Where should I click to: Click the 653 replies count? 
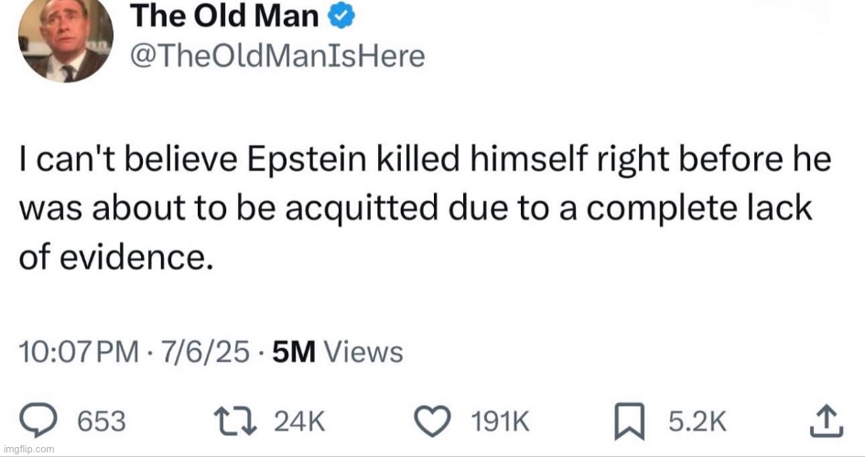coord(102,421)
